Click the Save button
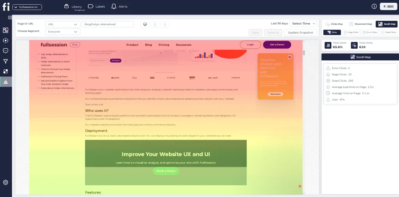This screenshot has height=197, width=399. coord(255,33)
